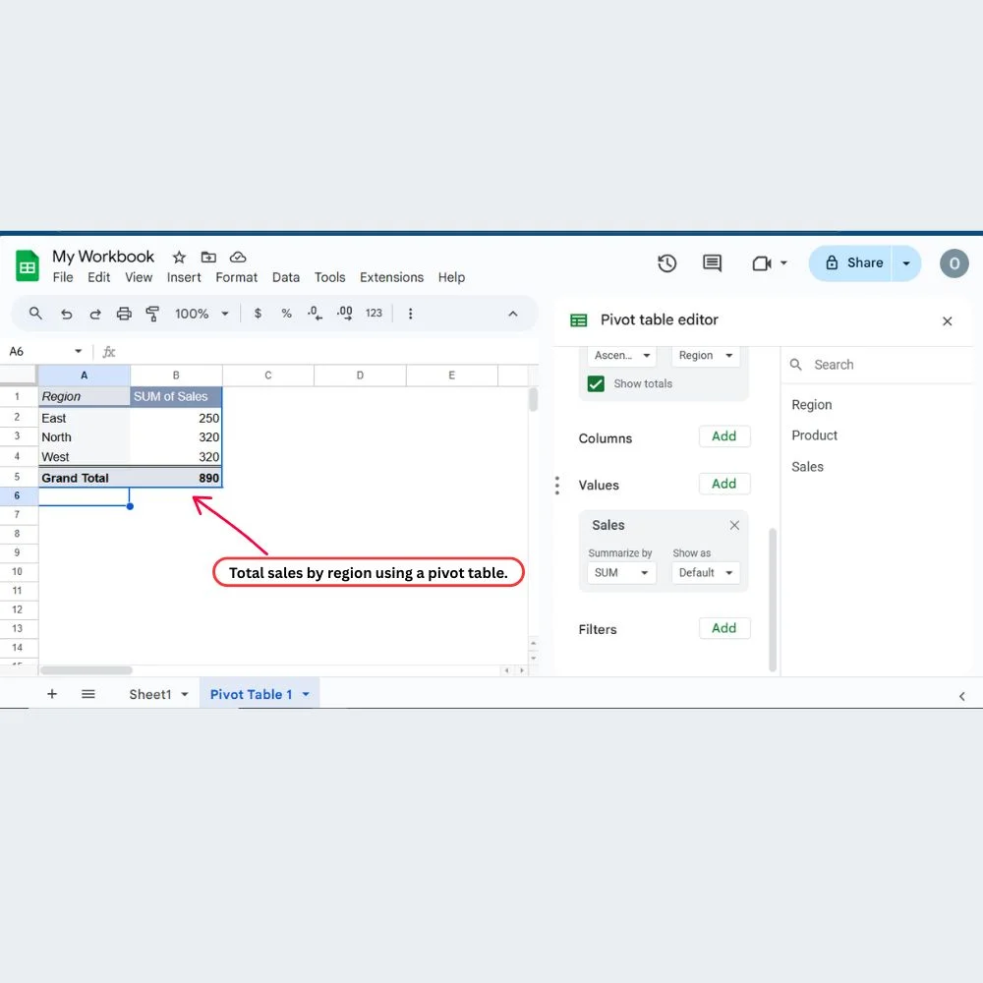
Task: Add a new sheet with plus icon
Action: pos(52,694)
